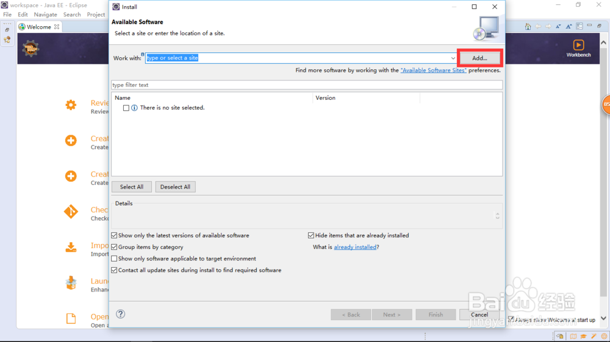Image resolution: width=610 pixels, height=342 pixels.
Task: Open the Search menu
Action: [x=72, y=15]
